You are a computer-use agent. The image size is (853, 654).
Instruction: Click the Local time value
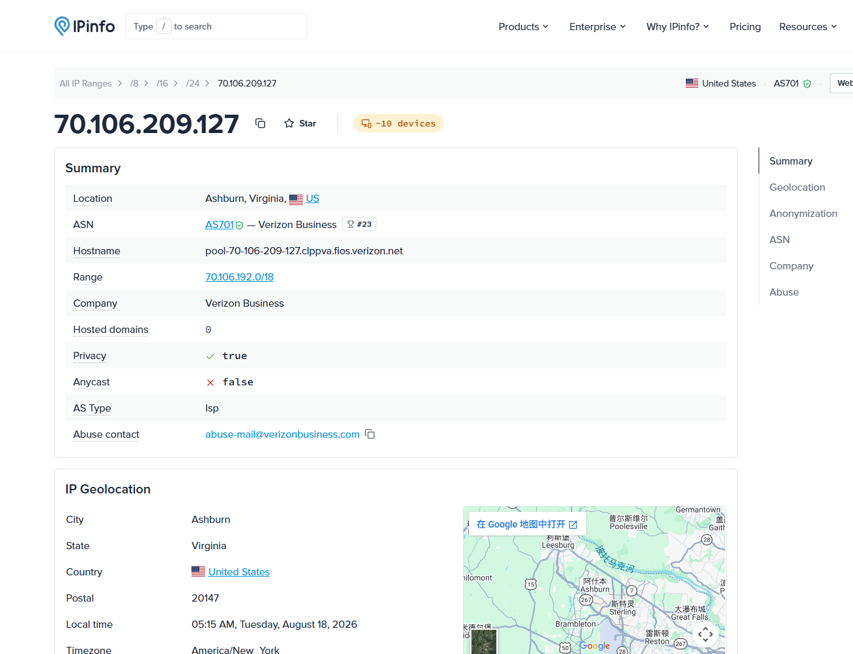coord(274,625)
